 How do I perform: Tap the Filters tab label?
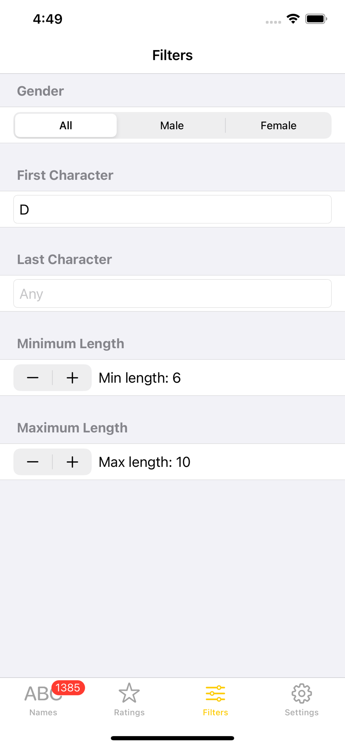(215, 712)
